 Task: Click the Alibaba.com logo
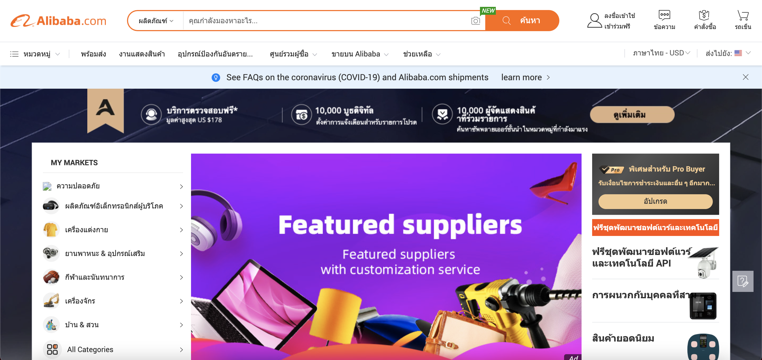(x=58, y=21)
